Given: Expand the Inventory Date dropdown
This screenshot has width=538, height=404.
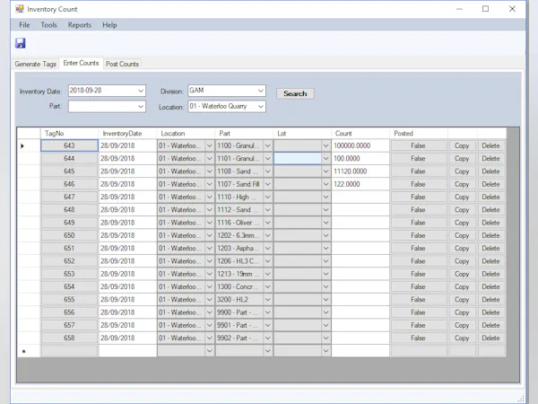Looking at the screenshot, I should 140,92.
